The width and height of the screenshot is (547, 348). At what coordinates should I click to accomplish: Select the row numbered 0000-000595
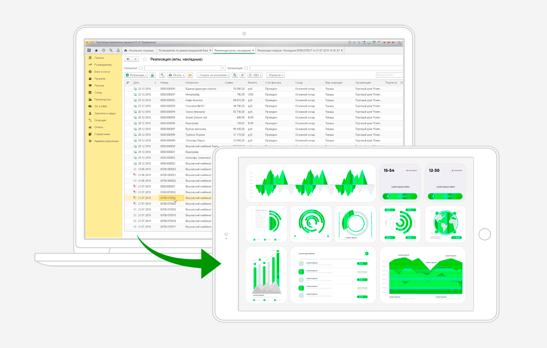coord(264,117)
